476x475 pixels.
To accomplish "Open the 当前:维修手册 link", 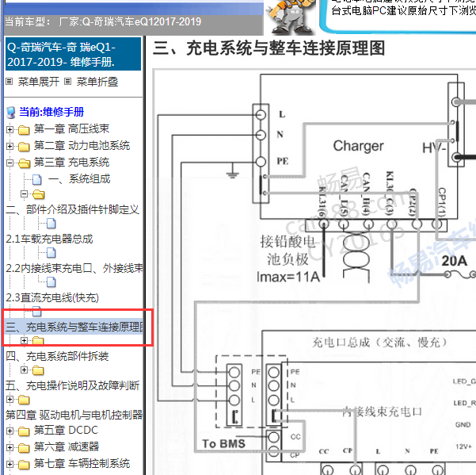I will point(51,112).
